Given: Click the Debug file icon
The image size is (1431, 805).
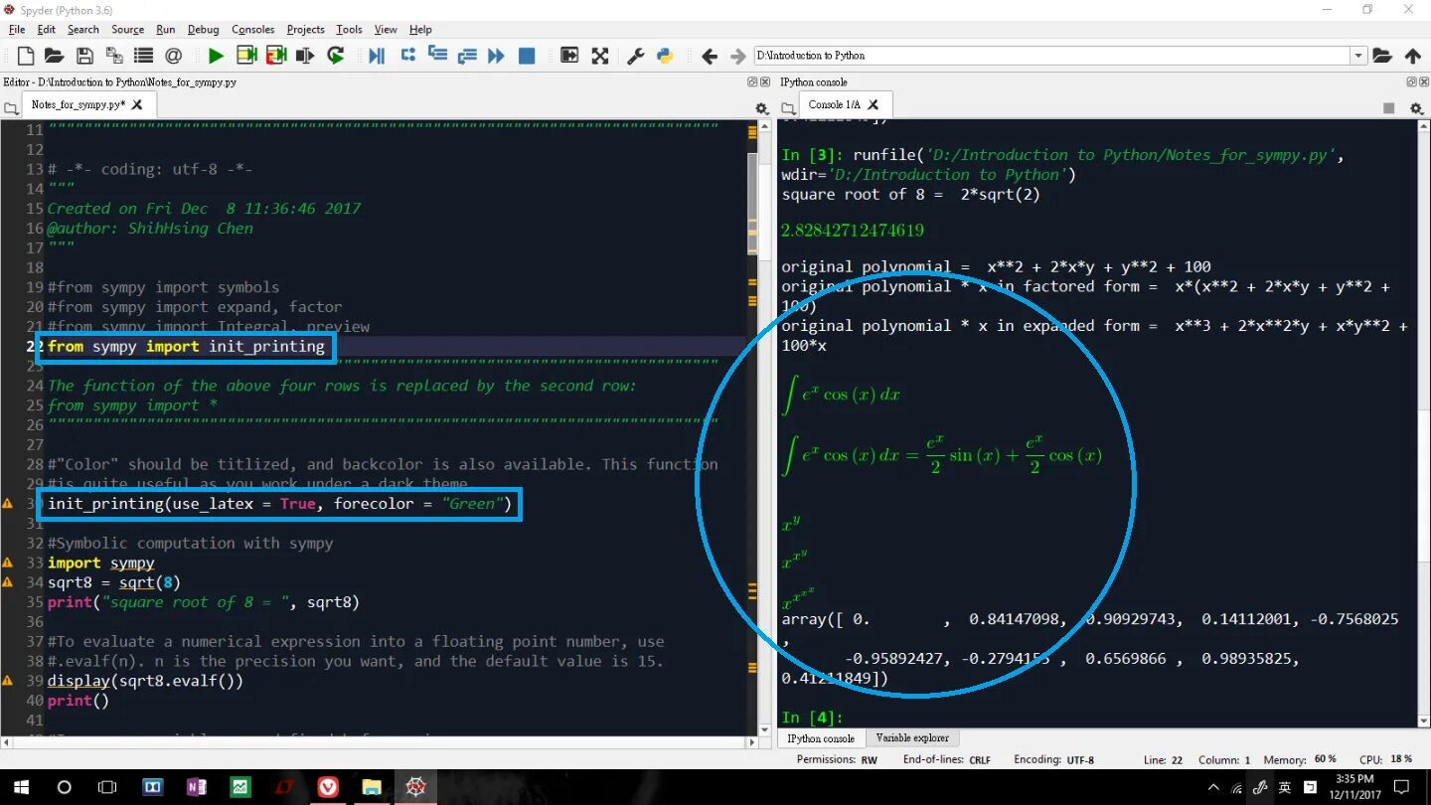Looking at the screenshot, I should click(377, 56).
